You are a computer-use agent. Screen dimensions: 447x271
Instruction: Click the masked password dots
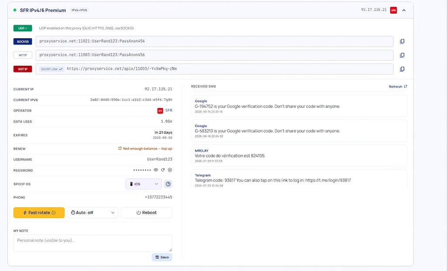[x=142, y=170]
